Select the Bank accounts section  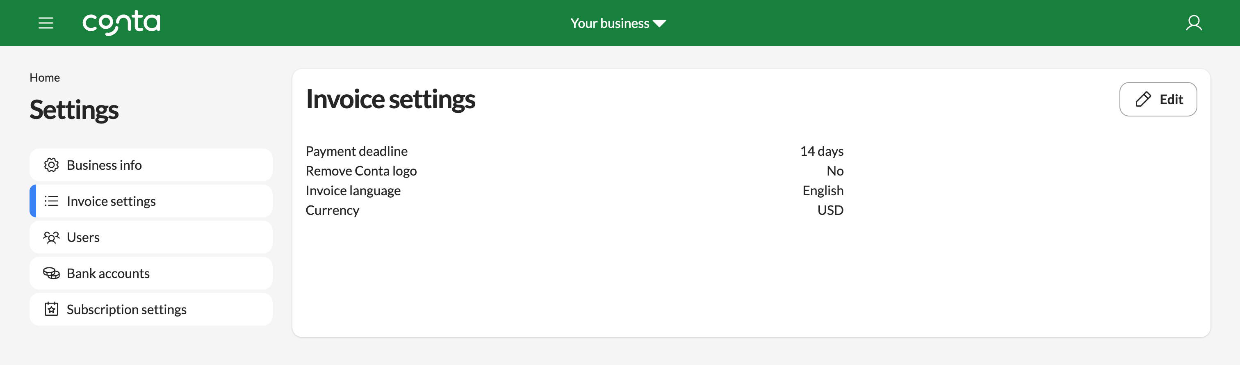pos(108,273)
